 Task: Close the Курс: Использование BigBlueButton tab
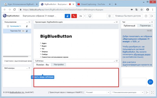pyautogui.click(x=37, y=4)
